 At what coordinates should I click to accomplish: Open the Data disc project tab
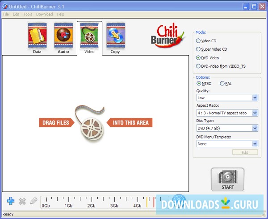pos(37,38)
